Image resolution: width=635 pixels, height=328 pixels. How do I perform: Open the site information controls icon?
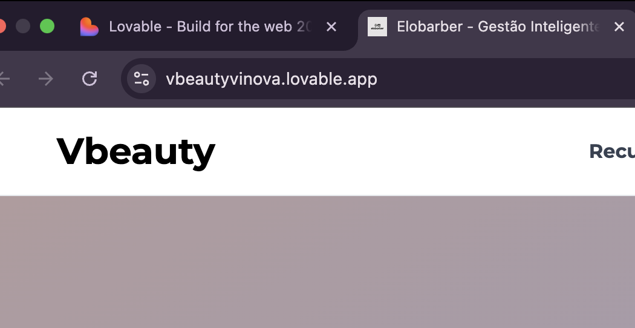coord(142,79)
